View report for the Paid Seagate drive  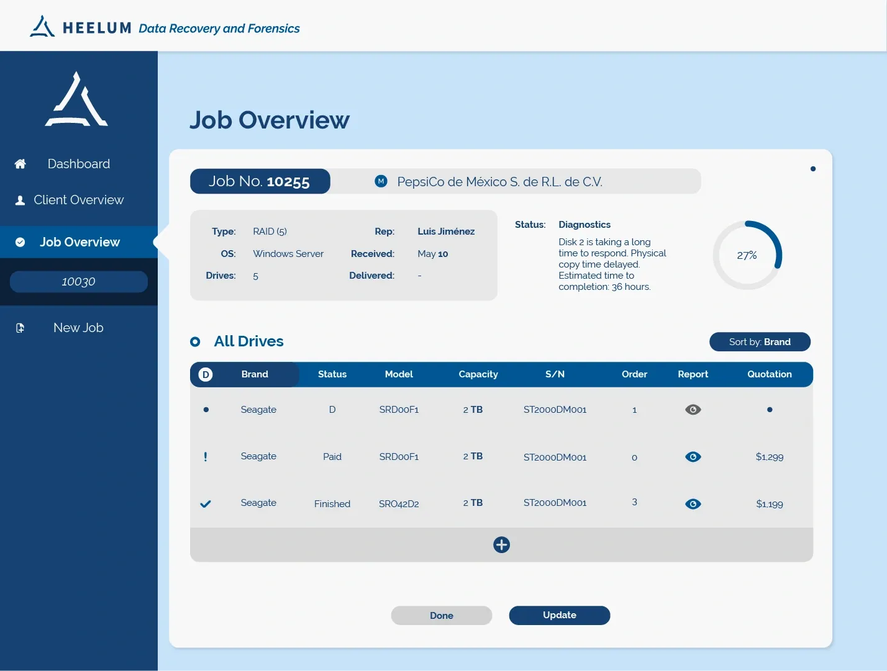pos(693,457)
